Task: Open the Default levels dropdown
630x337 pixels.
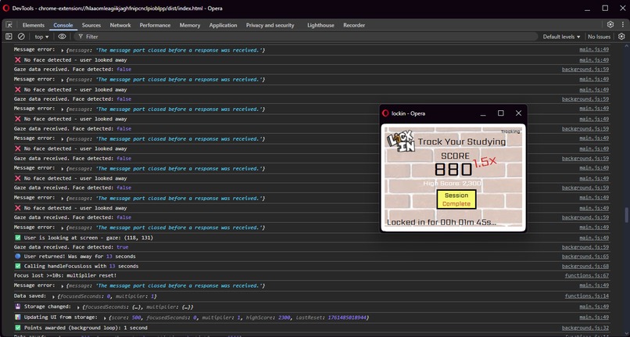Action: [561, 37]
